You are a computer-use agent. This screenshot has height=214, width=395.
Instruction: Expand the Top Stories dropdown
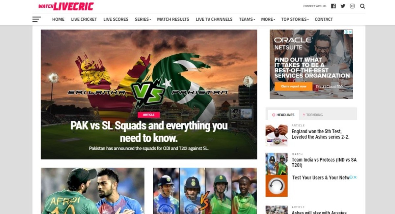point(295,19)
